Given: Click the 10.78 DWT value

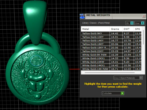Looking at the screenshot, I should [127, 41].
